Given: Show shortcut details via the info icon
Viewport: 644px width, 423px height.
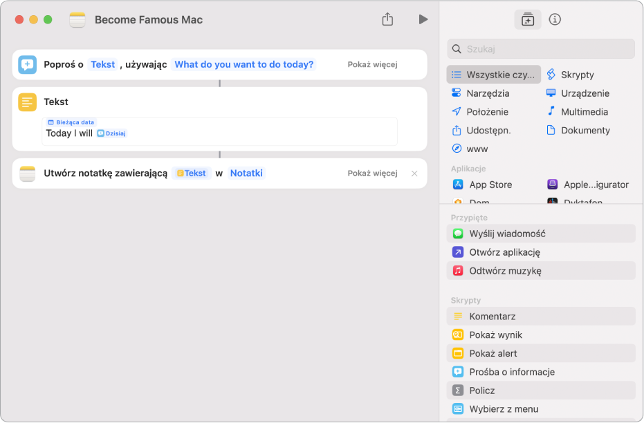Looking at the screenshot, I should pyautogui.click(x=555, y=20).
